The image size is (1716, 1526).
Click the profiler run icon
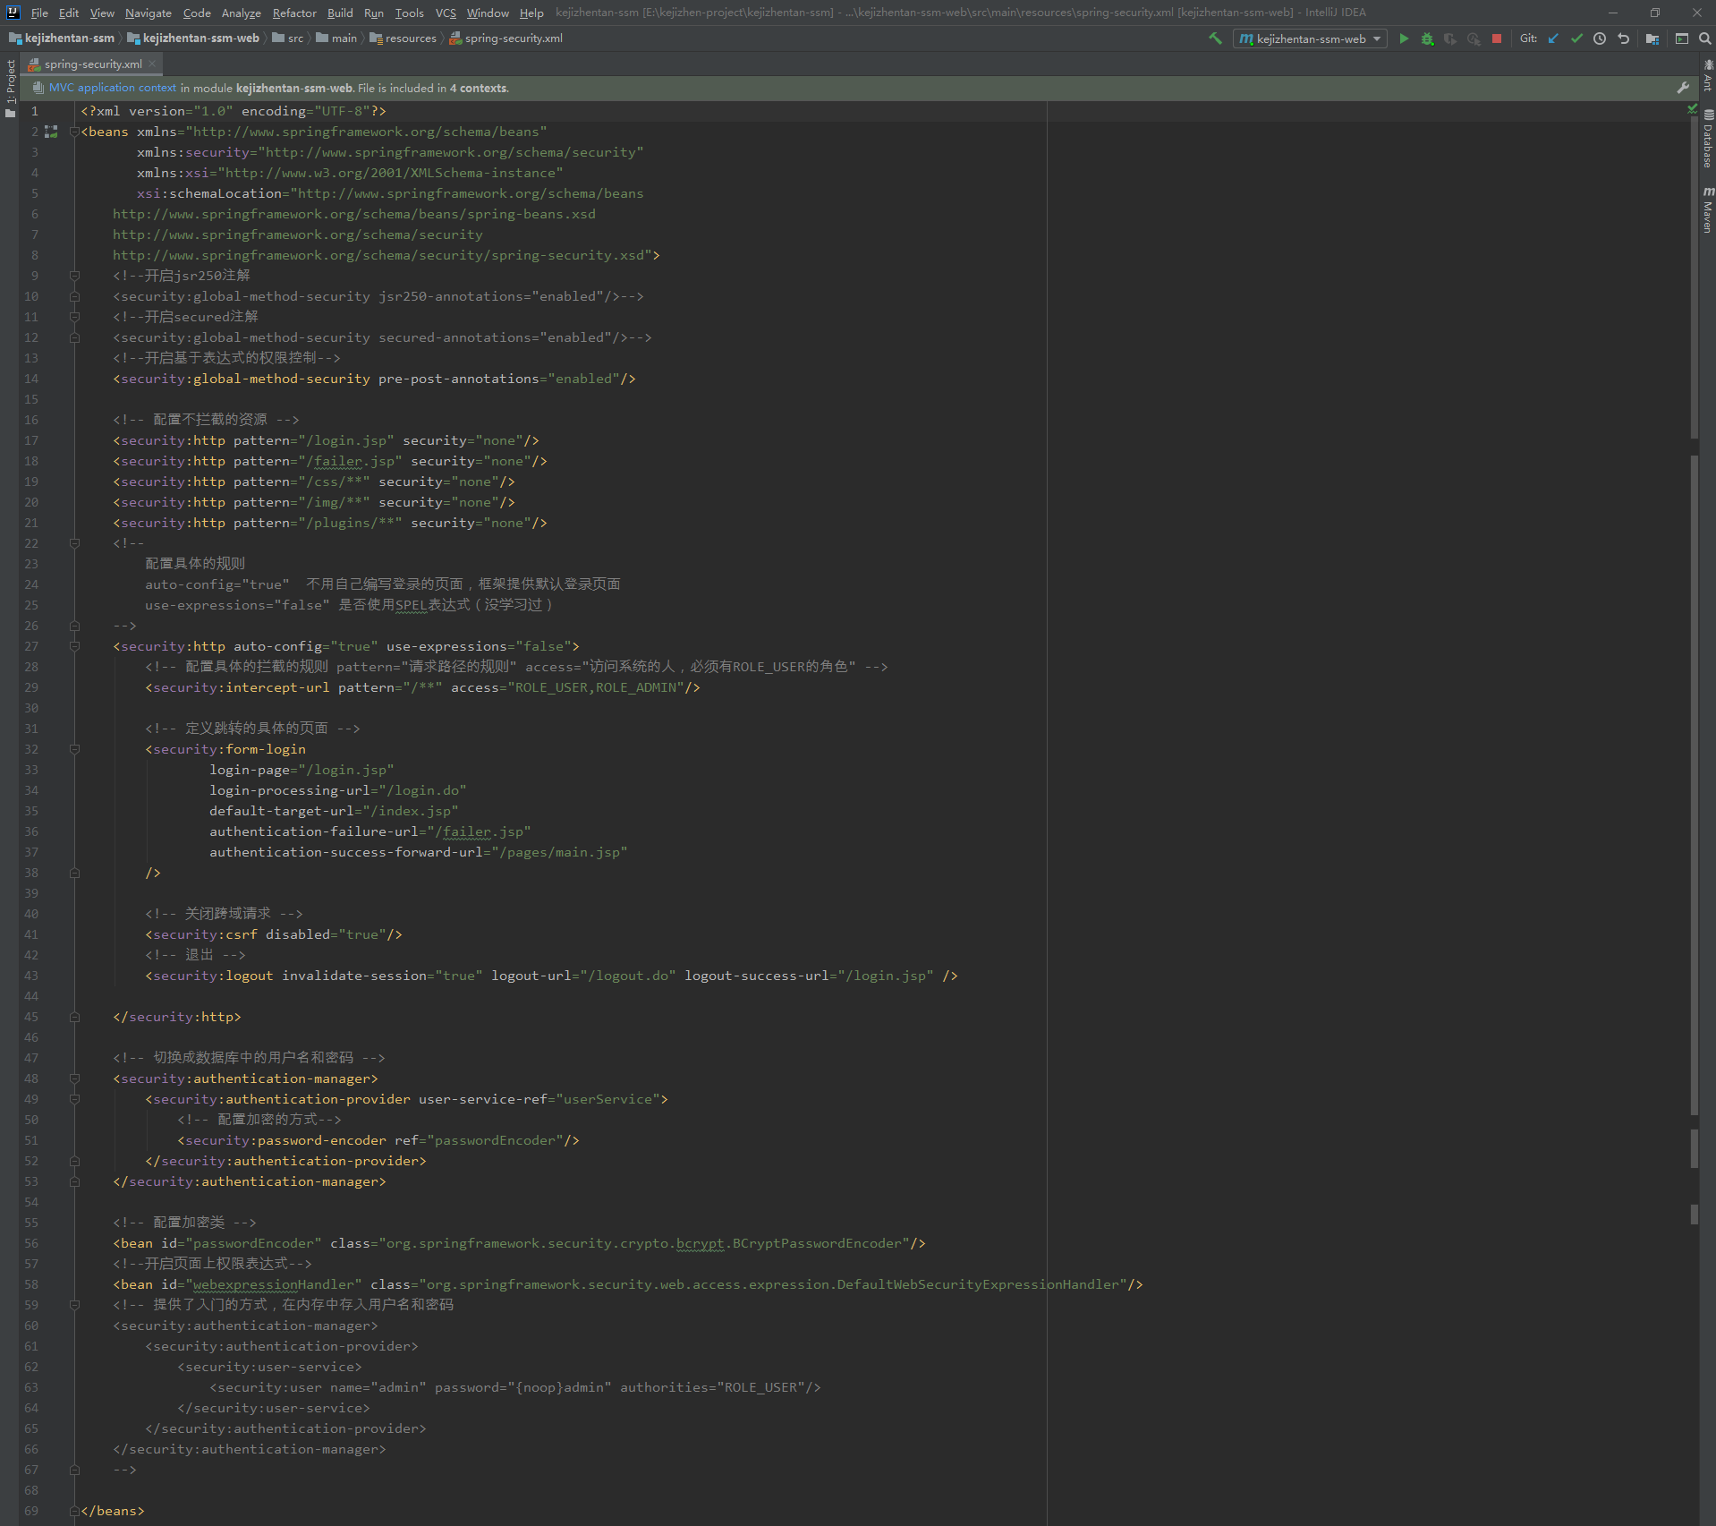[1474, 38]
